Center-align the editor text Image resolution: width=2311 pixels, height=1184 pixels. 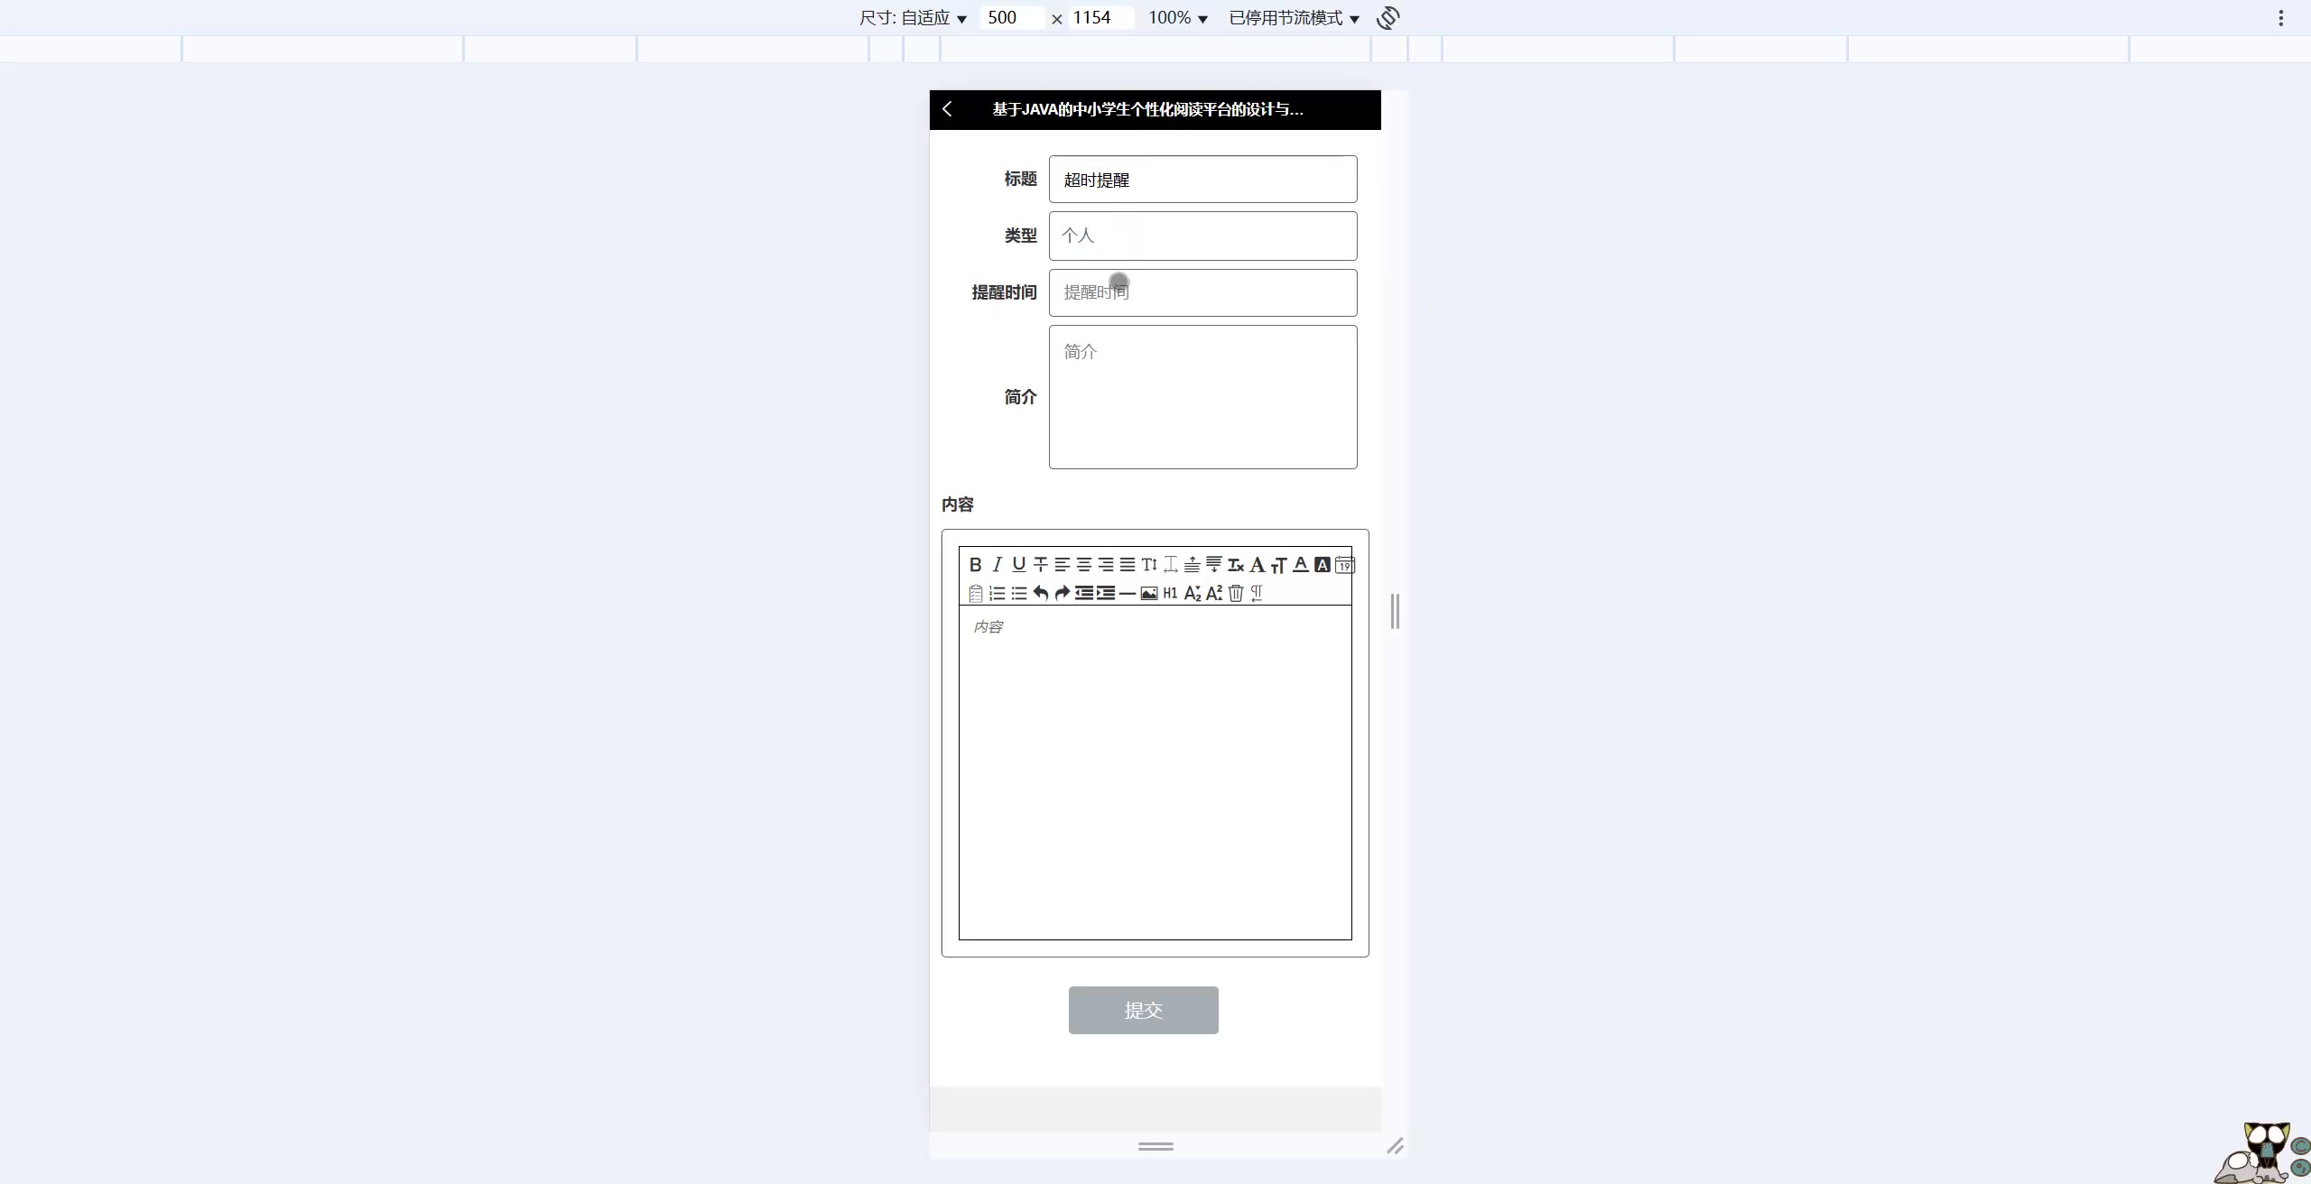(1083, 565)
